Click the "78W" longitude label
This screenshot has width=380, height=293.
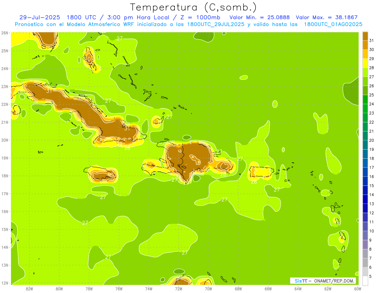(x=89, y=289)
